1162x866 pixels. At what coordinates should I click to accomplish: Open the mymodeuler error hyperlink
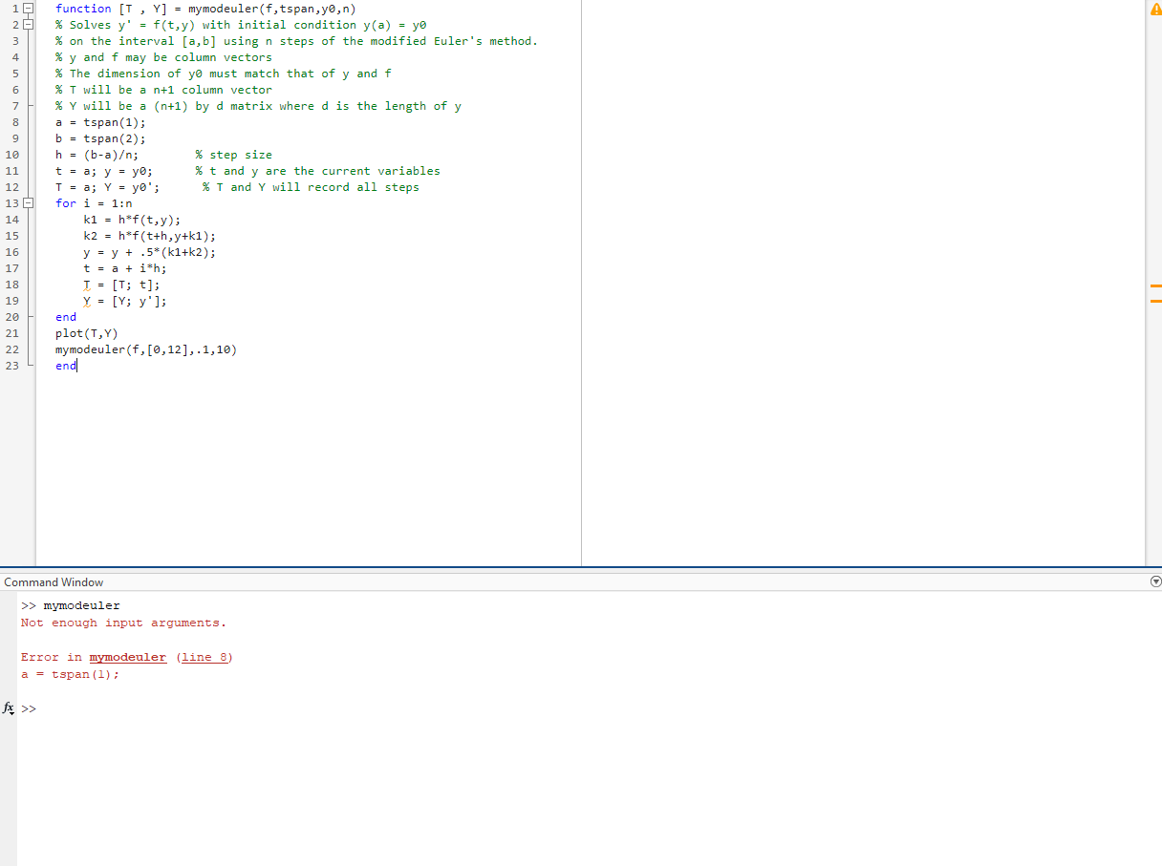pos(127,657)
